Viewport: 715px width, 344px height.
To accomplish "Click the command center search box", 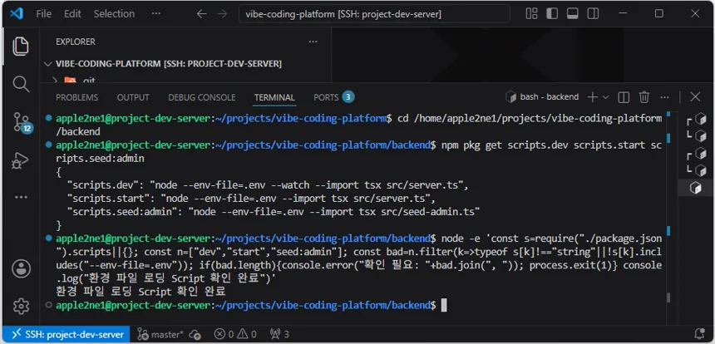I will click(374, 14).
